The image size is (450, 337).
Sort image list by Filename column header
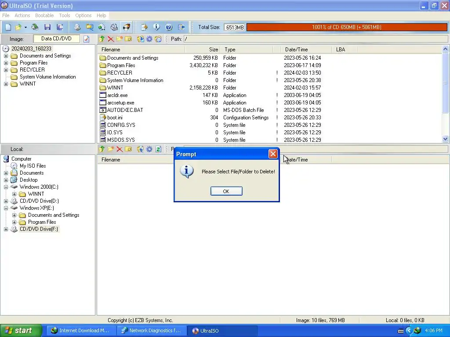click(141, 50)
